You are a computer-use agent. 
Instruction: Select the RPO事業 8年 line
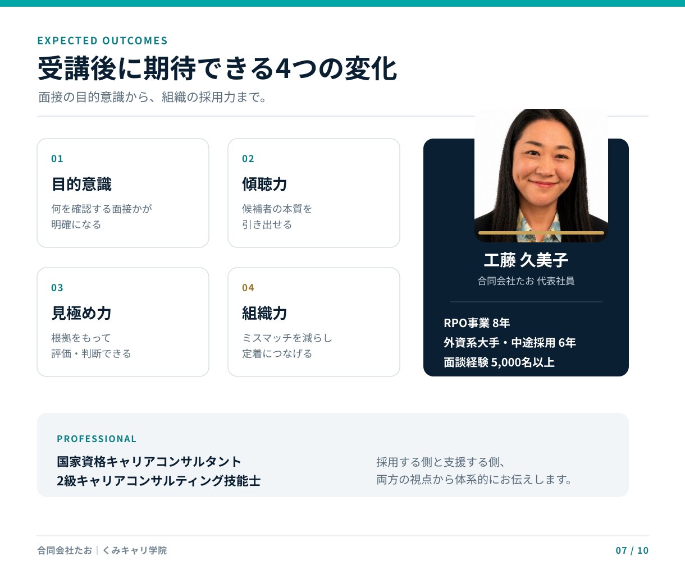click(477, 323)
